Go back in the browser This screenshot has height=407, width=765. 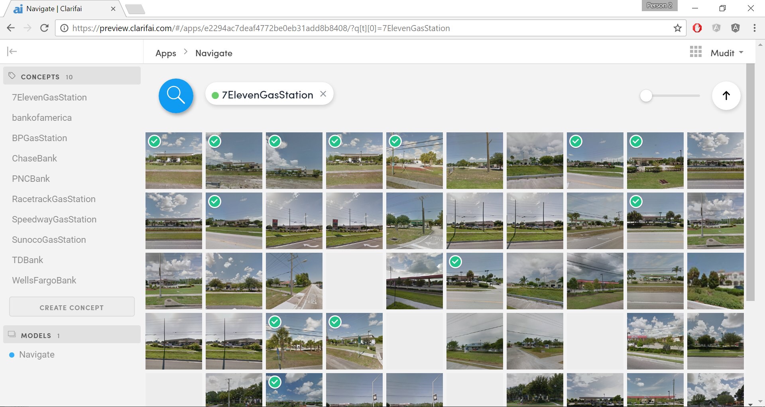tap(11, 28)
